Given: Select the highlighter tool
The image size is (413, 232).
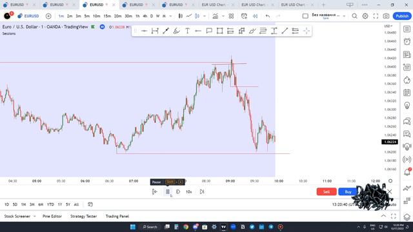Looking at the screenshot, I should 252,31.
